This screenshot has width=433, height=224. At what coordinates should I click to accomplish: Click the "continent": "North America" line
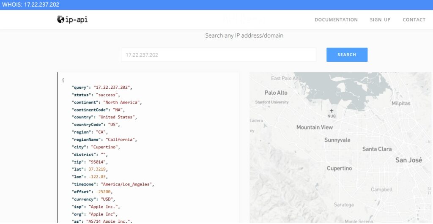coord(107,102)
